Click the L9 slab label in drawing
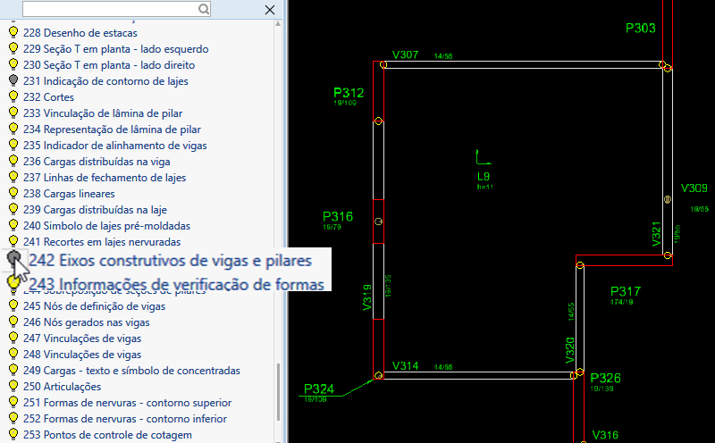Image resolution: width=715 pixels, height=443 pixels. point(484,177)
